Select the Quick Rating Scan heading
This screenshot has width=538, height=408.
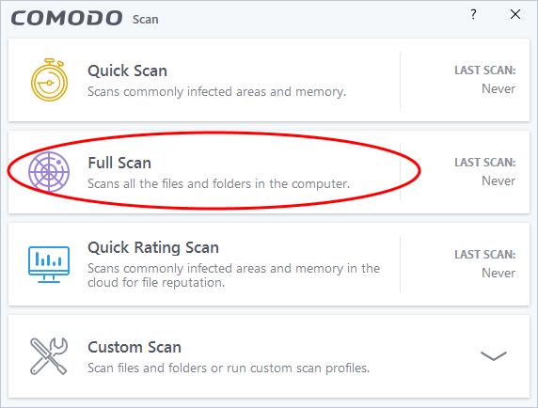[153, 247]
